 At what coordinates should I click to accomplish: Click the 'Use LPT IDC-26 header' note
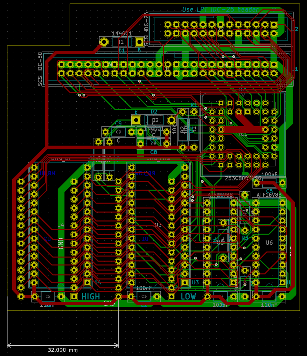coord(220,10)
